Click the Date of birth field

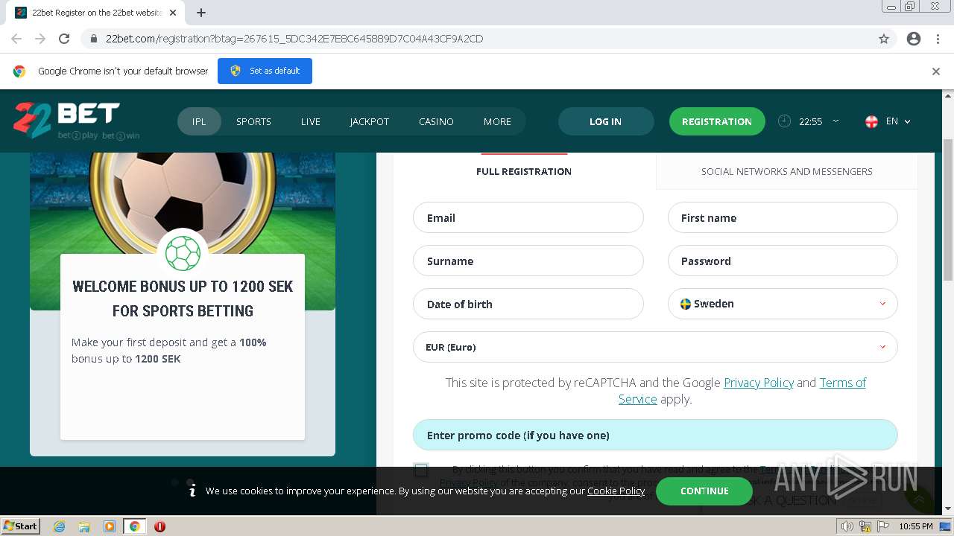[x=528, y=304]
